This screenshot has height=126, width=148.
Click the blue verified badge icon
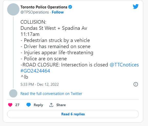[70, 7]
